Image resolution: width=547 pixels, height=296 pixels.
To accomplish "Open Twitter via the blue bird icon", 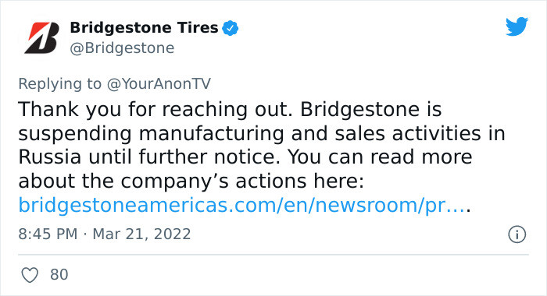I will tap(517, 26).
